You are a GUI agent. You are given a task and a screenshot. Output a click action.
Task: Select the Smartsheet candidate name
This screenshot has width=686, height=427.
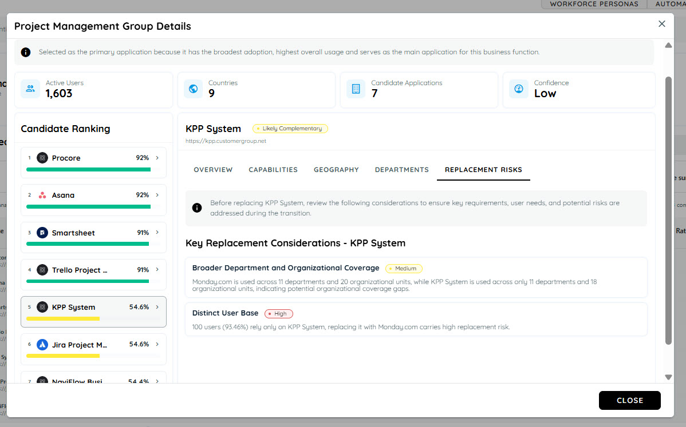point(73,233)
